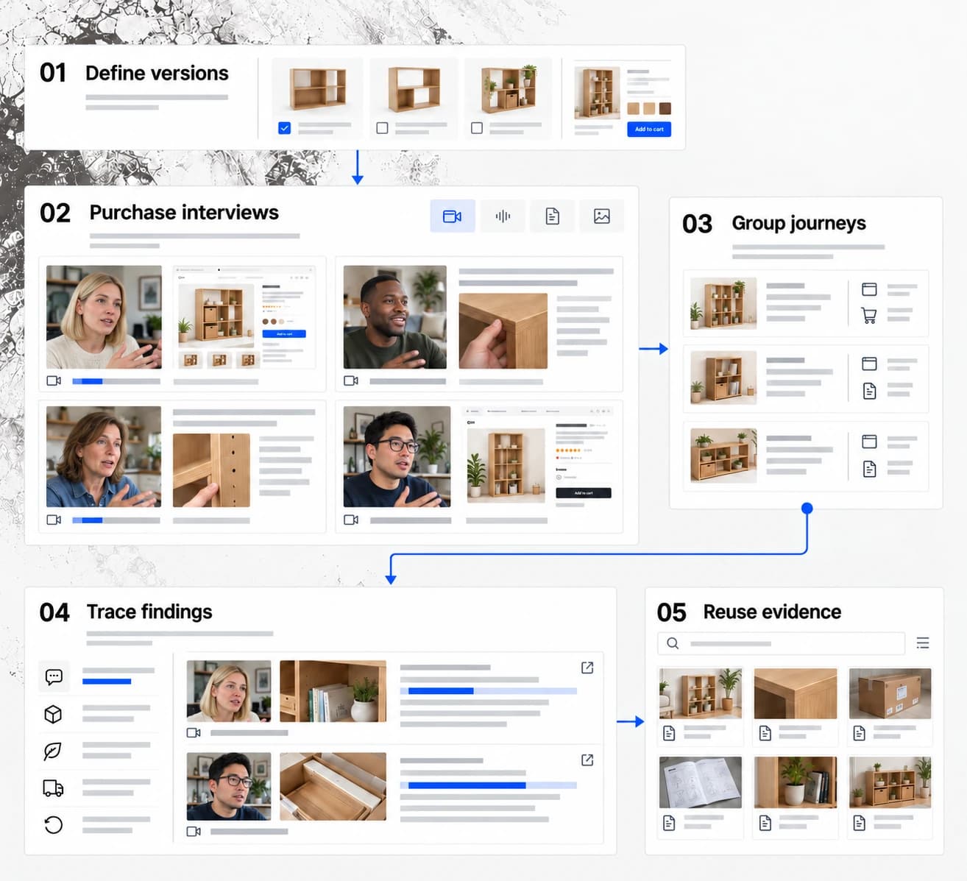Click the browser window icon in first journey row

click(869, 289)
